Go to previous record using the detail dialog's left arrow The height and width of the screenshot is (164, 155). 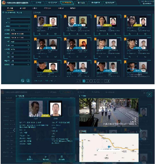(x=14, y=130)
